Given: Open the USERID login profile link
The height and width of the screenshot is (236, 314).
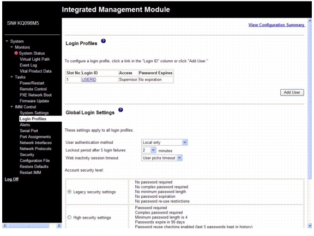Looking at the screenshot, I should 89,79.
